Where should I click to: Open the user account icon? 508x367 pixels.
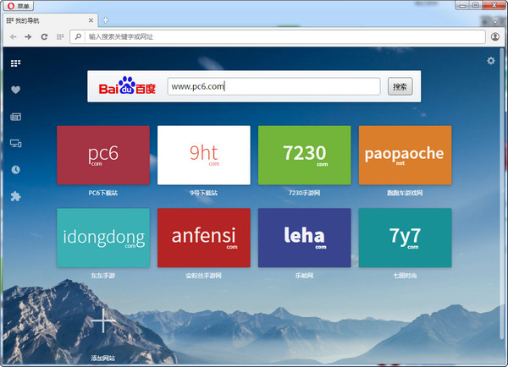pyautogui.click(x=495, y=36)
